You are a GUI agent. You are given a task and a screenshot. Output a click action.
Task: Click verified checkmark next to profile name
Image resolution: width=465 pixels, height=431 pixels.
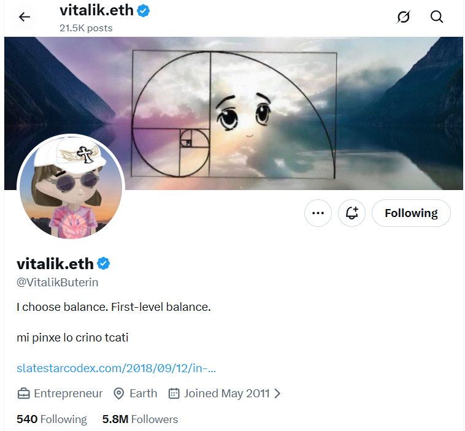pos(104,264)
